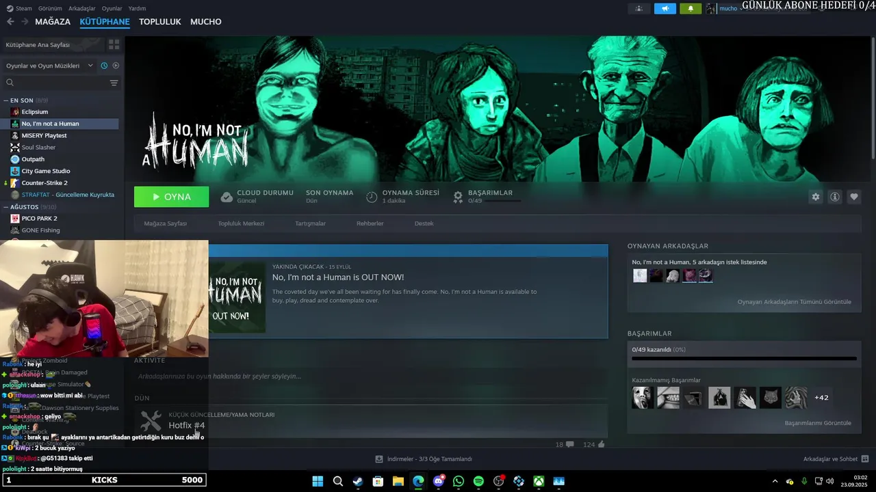Open Başarımlarımı Görüntüle link

818,423
